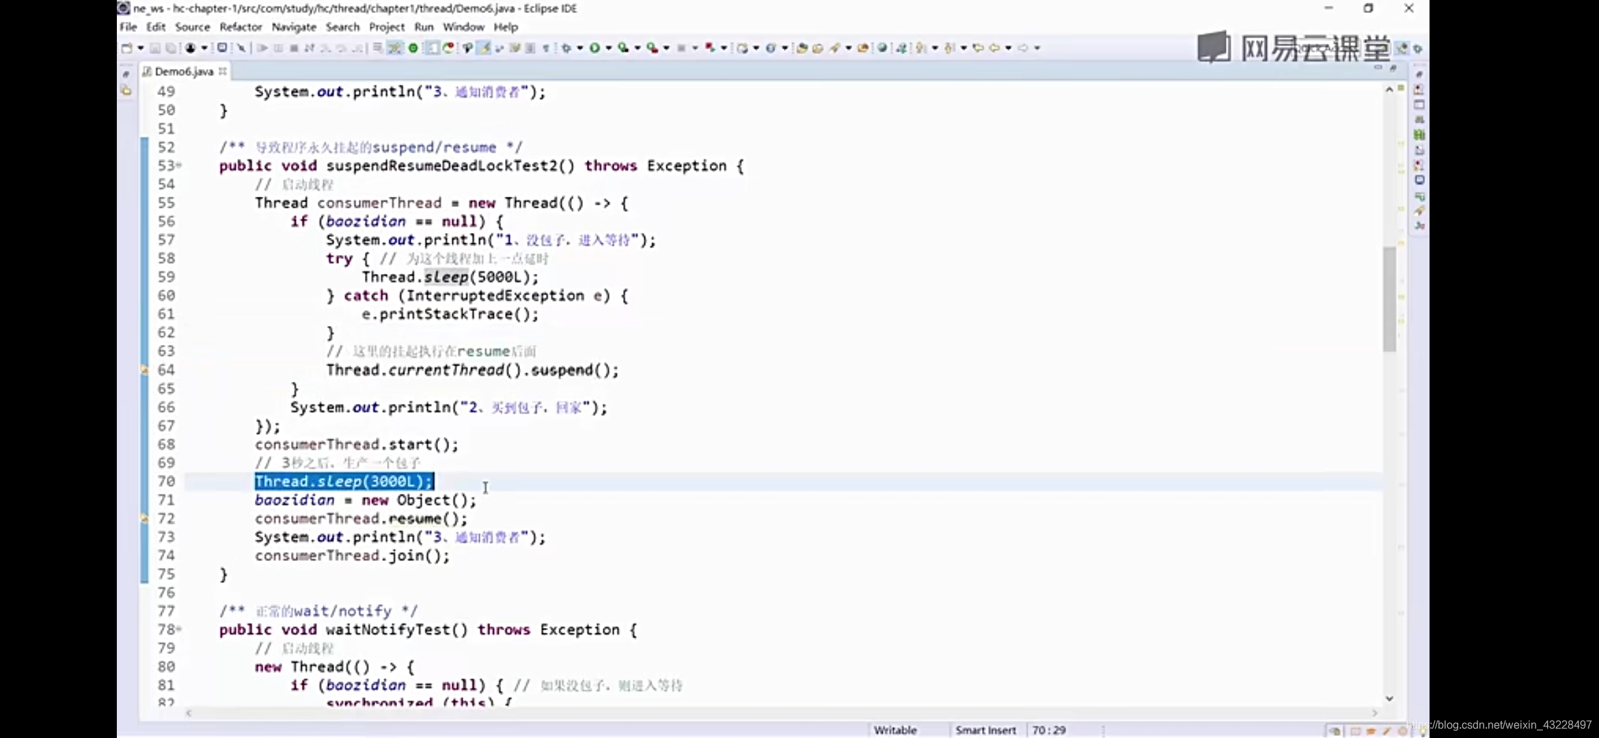Click the 70 : 29 cursor position status
The height and width of the screenshot is (738, 1599).
point(1049,730)
